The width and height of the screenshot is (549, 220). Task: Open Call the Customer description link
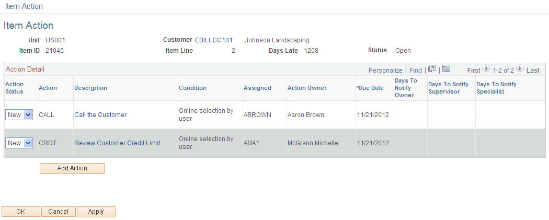(100, 115)
